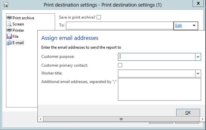206x130 pixels.
Task: Select the Screen destination label
Action: (x=18, y=24)
